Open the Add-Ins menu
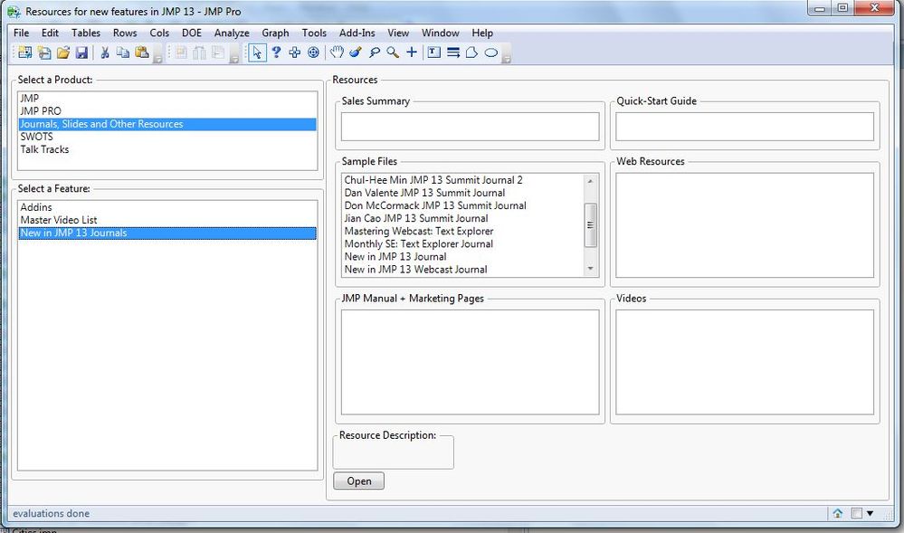Viewport: 904px width, 533px height. pos(357,33)
